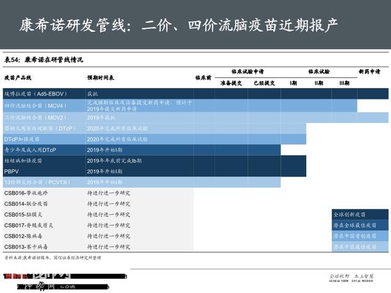Click the 2019年年底前完成Ib期 cell
This screenshot has width=391, height=293.
pyautogui.click(x=114, y=161)
